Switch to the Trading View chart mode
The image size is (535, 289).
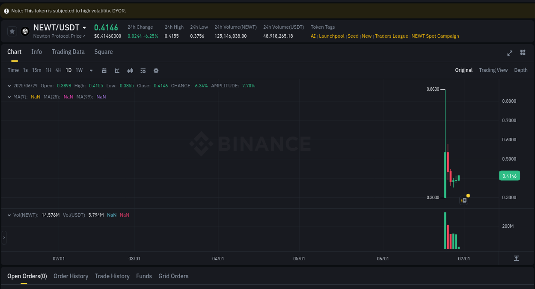click(x=493, y=70)
